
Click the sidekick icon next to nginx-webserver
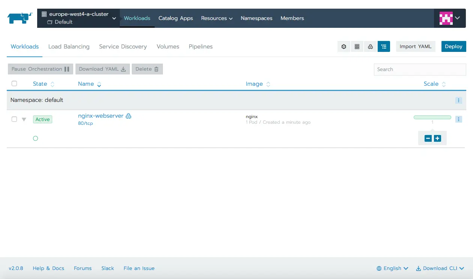point(128,116)
